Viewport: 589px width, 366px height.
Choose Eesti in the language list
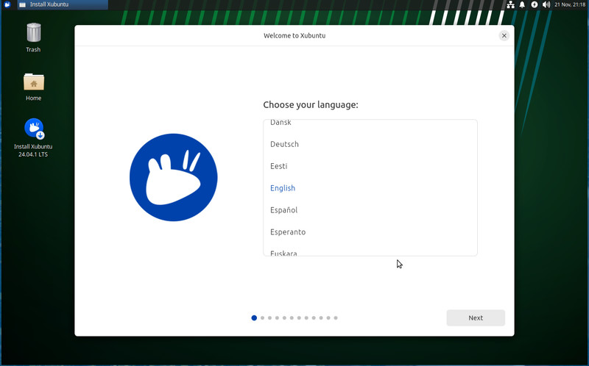pyautogui.click(x=370, y=166)
